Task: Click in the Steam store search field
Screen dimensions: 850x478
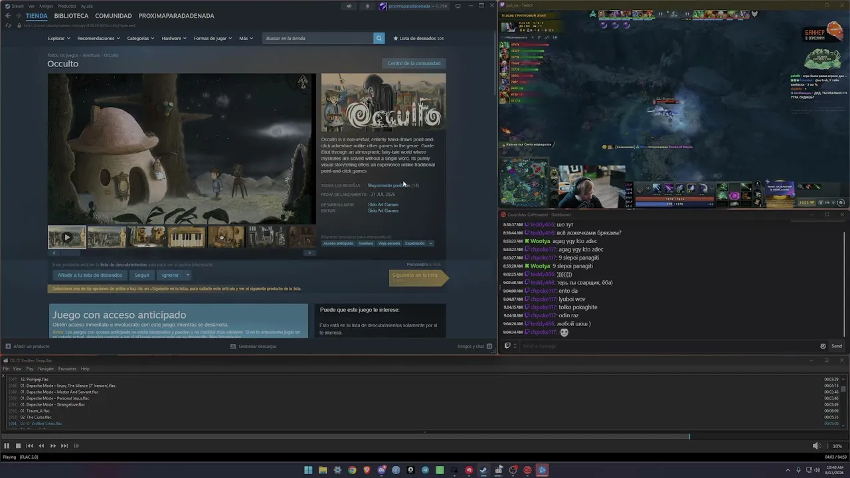Action: coord(317,38)
